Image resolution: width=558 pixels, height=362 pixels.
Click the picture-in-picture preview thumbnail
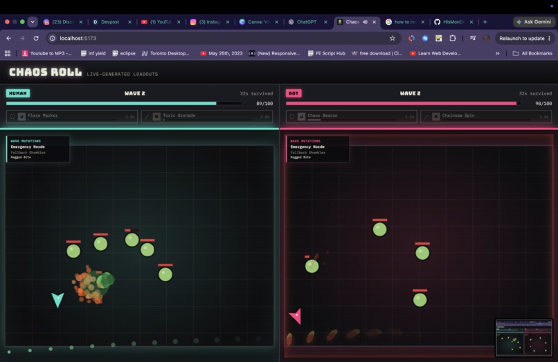click(524, 338)
